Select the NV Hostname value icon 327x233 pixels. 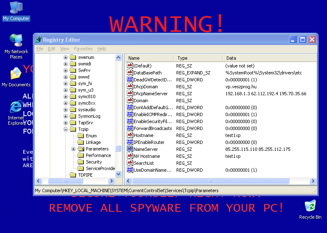130,156
